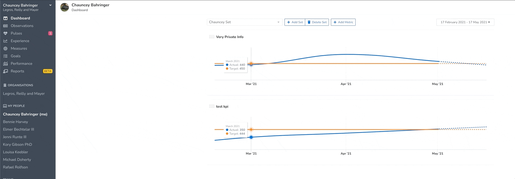Screen dimensions: 515x179
Task: Grab the drag handle beside Very Private Info
Action: click(212, 37)
